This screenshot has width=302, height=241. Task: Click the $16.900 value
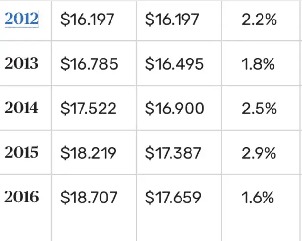point(175,109)
